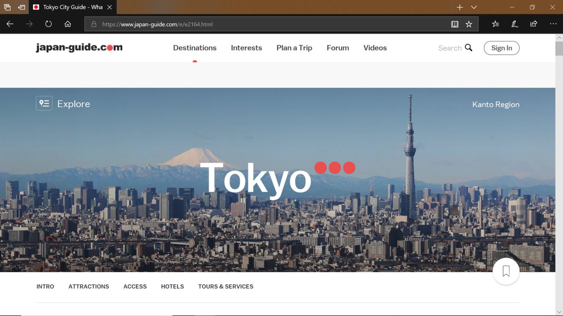Image resolution: width=563 pixels, height=316 pixels.
Task: Open a new browser tab
Action: coord(460,7)
